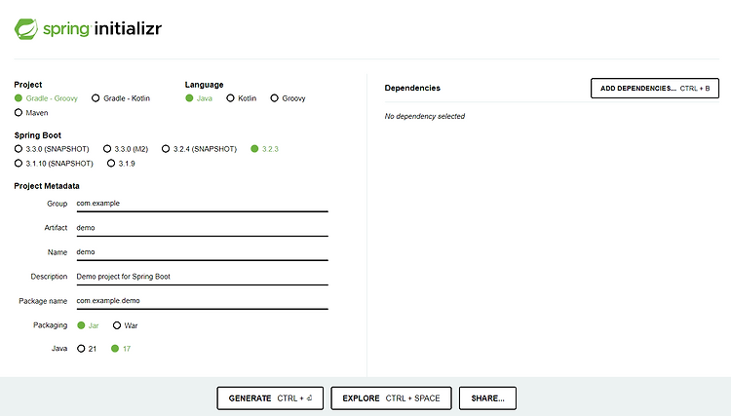
Task: Focus the Package name field
Action: [x=203, y=301]
